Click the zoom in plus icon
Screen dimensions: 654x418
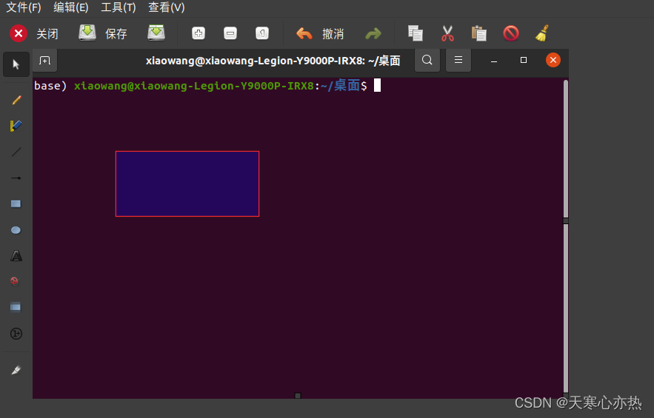pos(198,33)
